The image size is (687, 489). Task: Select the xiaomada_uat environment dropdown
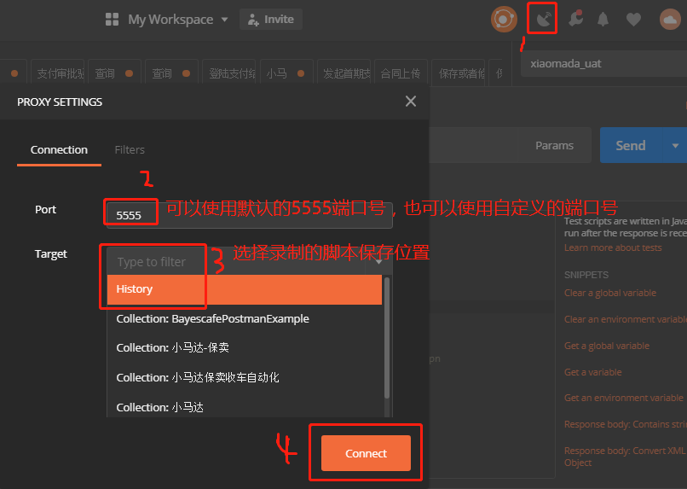click(603, 64)
